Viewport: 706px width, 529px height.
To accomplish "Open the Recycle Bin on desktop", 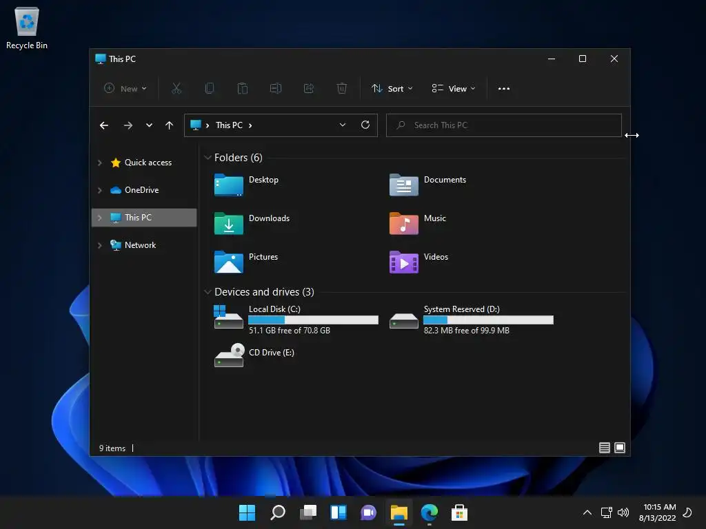I will click(x=27, y=28).
